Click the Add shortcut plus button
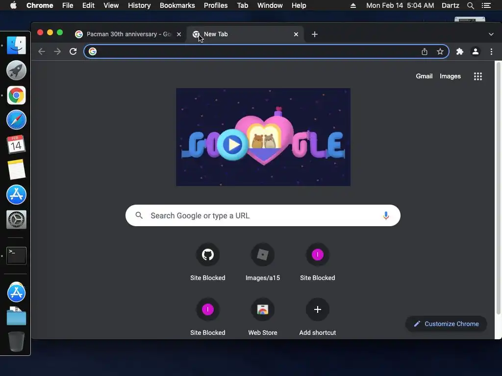Viewport: 502px width, 376px height. click(318, 309)
